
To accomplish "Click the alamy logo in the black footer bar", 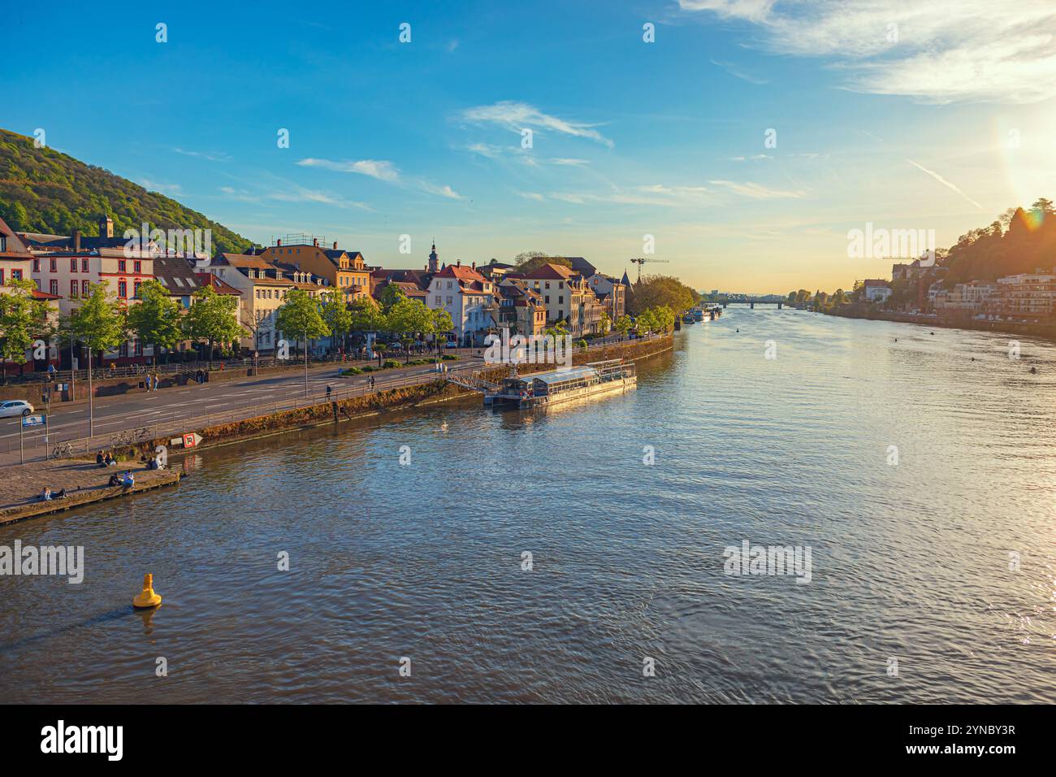I will pos(82,740).
